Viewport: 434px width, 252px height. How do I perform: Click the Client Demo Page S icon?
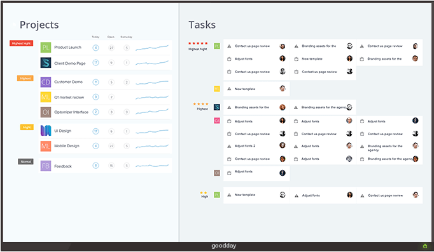click(46, 63)
